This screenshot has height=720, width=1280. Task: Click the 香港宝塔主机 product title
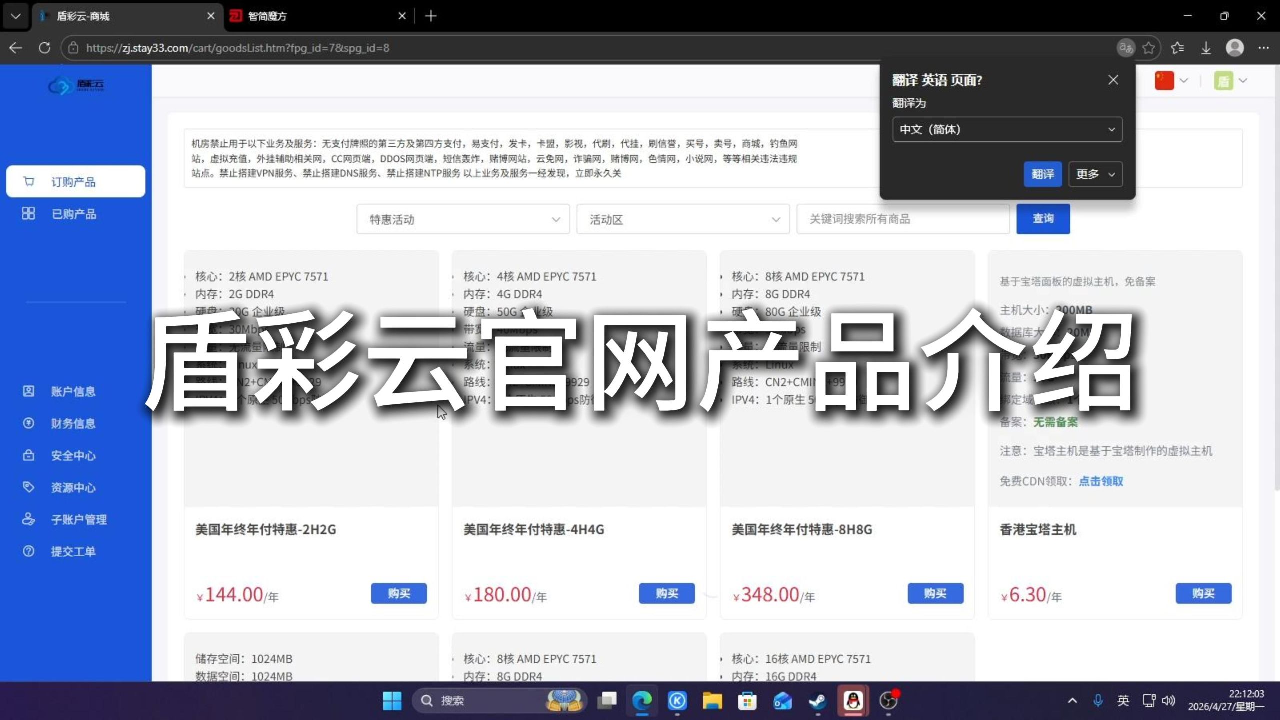pos(1038,529)
